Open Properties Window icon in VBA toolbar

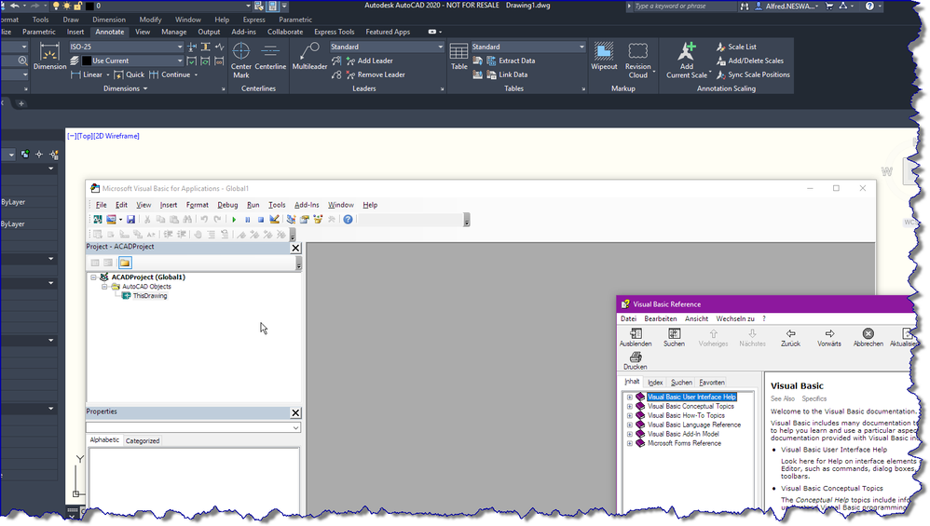click(305, 220)
